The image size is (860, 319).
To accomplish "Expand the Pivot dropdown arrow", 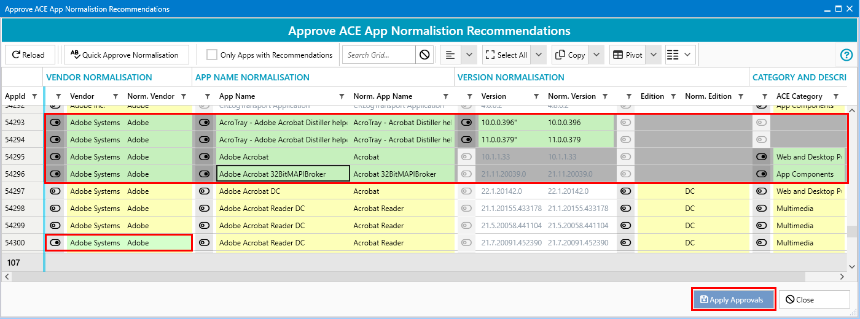I will point(654,55).
